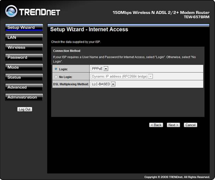Select the Login radio button
215x180 pixels.
point(56,69)
